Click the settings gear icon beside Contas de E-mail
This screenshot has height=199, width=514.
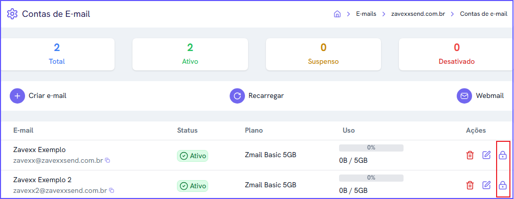click(x=12, y=14)
